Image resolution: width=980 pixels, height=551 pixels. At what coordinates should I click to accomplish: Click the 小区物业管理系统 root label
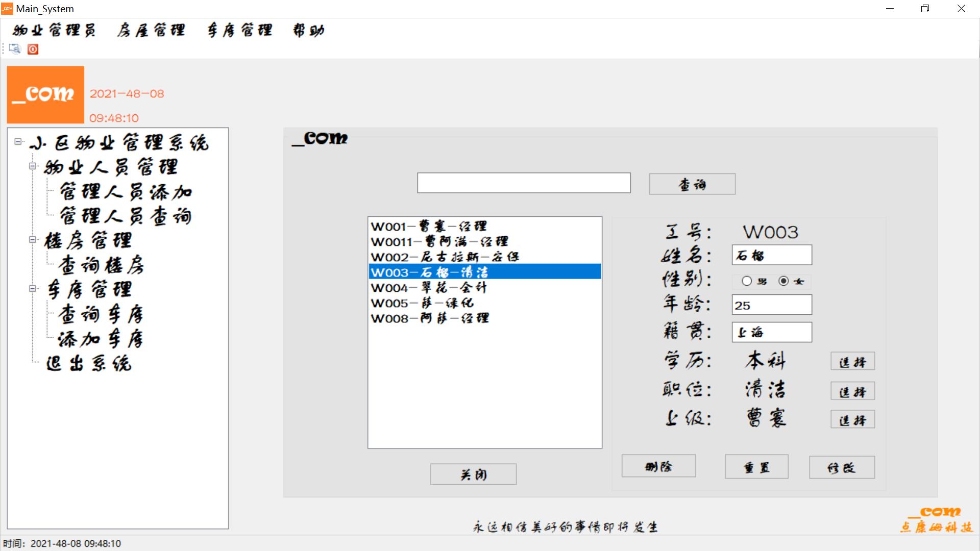tap(118, 142)
